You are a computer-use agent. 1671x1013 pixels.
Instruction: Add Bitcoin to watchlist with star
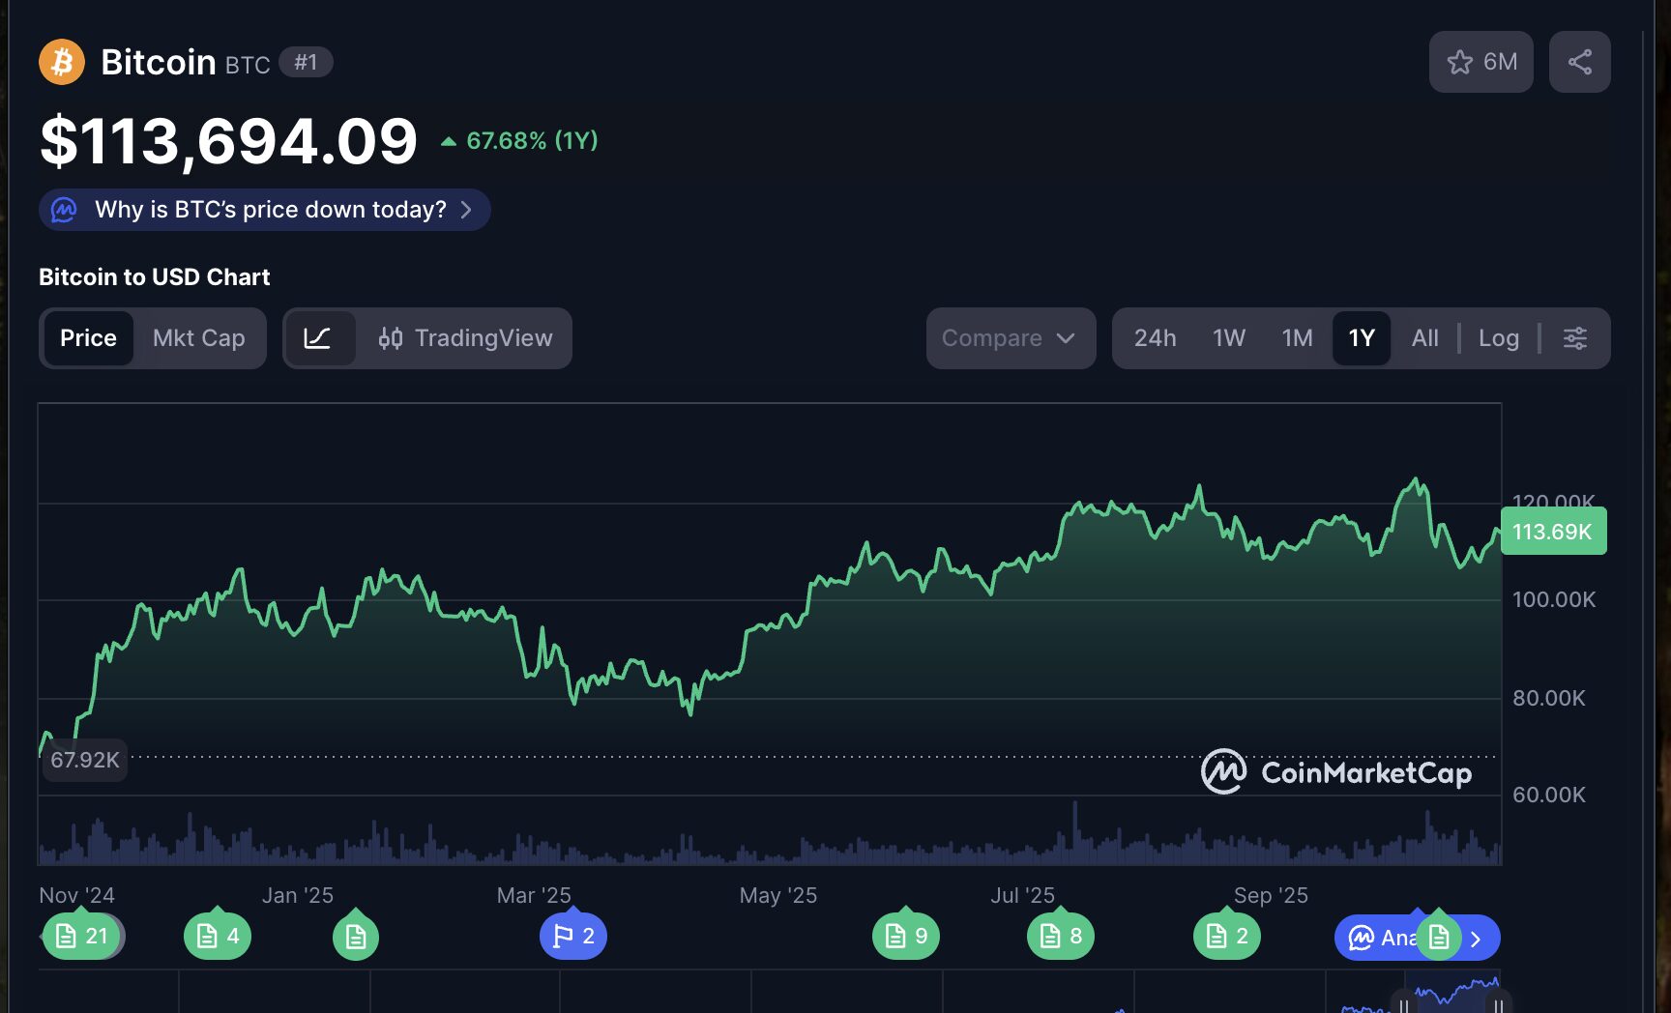pos(1480,62)
